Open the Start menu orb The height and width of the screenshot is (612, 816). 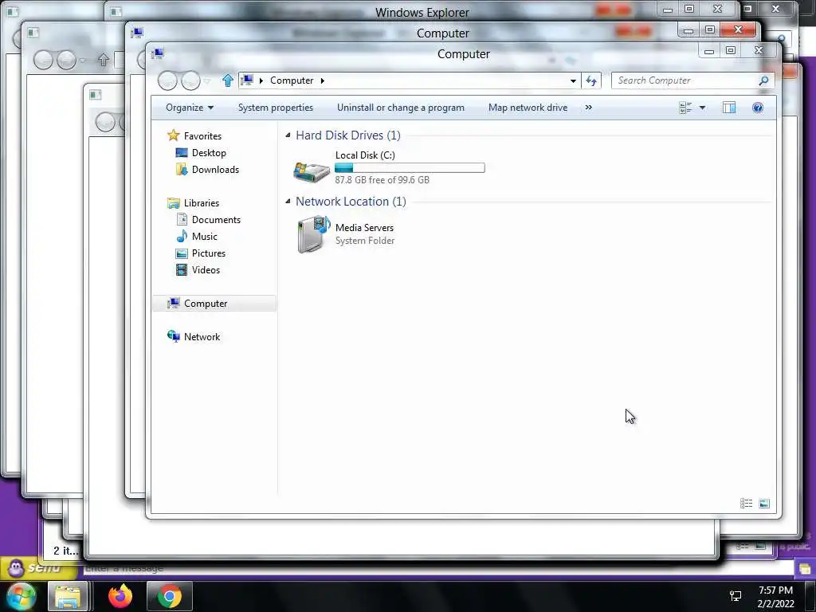pos(21,596)
